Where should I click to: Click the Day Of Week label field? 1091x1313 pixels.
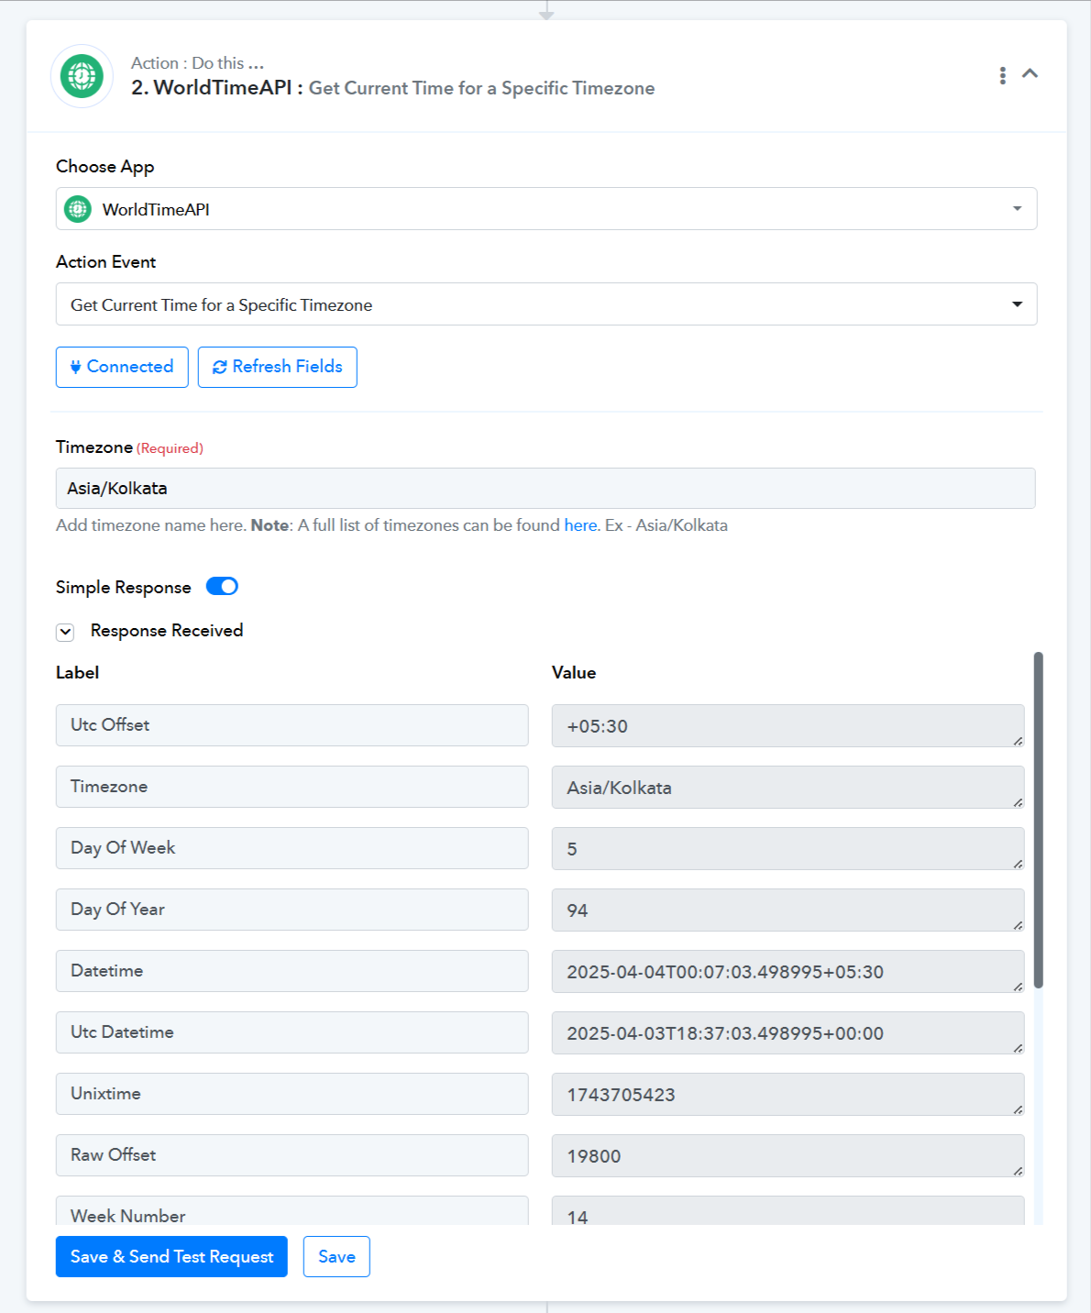[292, 848]
